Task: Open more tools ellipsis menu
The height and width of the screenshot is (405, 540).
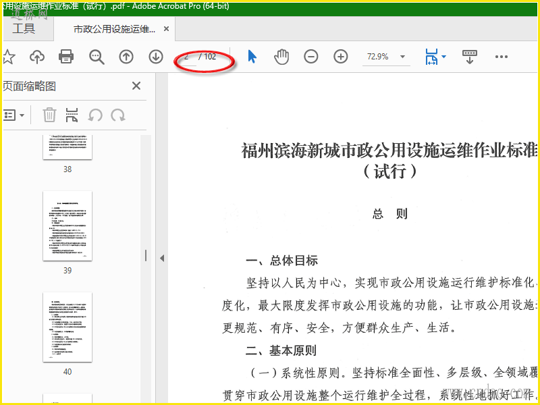Action: click(x=501, y=57)
